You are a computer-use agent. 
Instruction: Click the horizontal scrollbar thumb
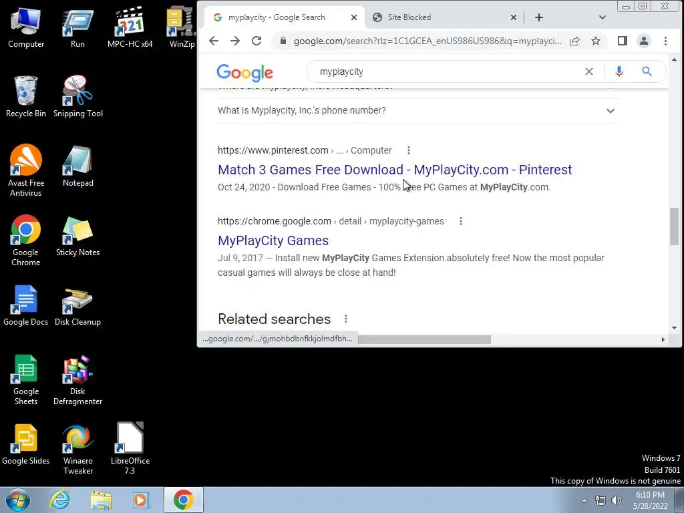(424, 339)
